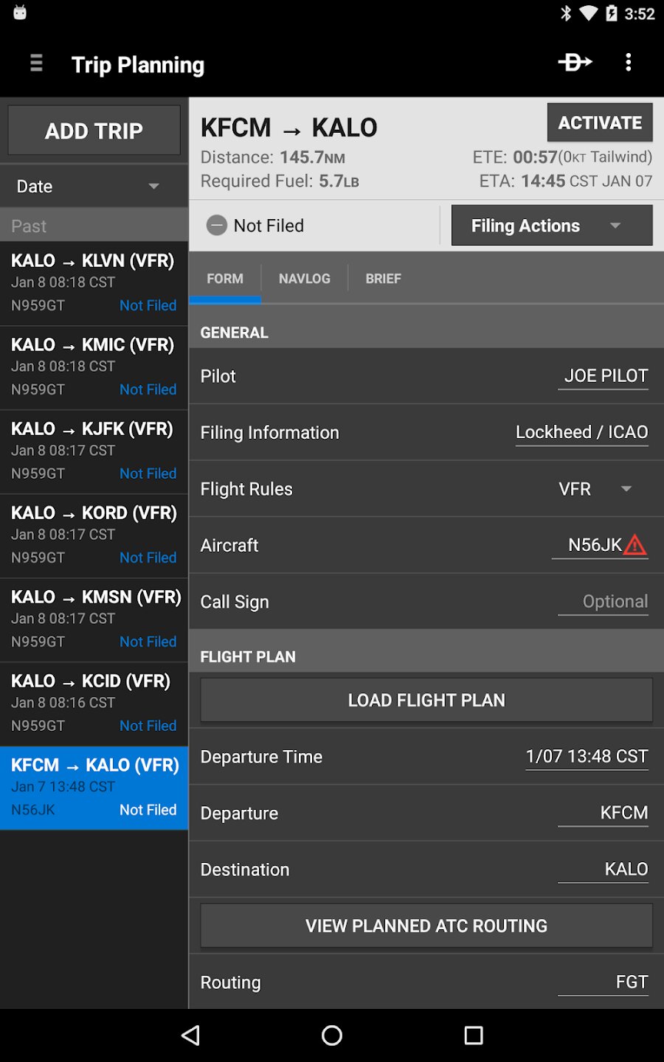This screenshot has width=664, height=1062.
Task: Switch to the BRIEF tab
Action: [384, 279]
